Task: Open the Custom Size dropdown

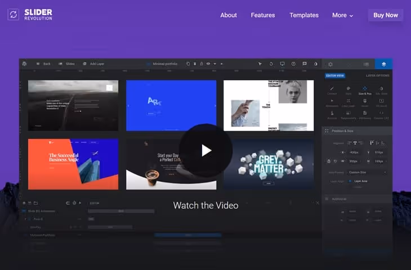Action: [x=367, y=172]
